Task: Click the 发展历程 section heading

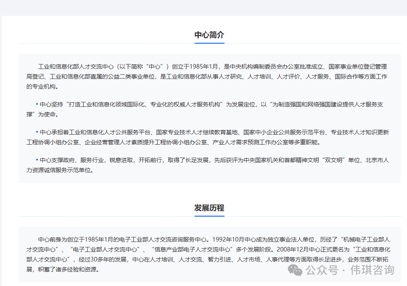Action: 210,208
